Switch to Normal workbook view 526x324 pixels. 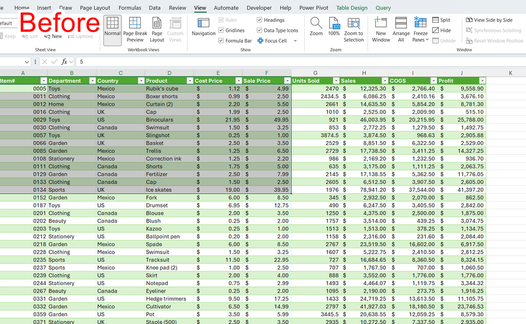point(112,30)
